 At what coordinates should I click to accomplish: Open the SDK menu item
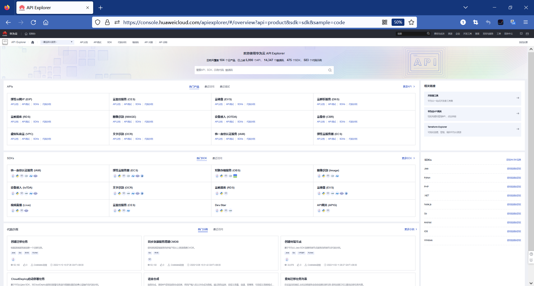click(x=110, y=42)
